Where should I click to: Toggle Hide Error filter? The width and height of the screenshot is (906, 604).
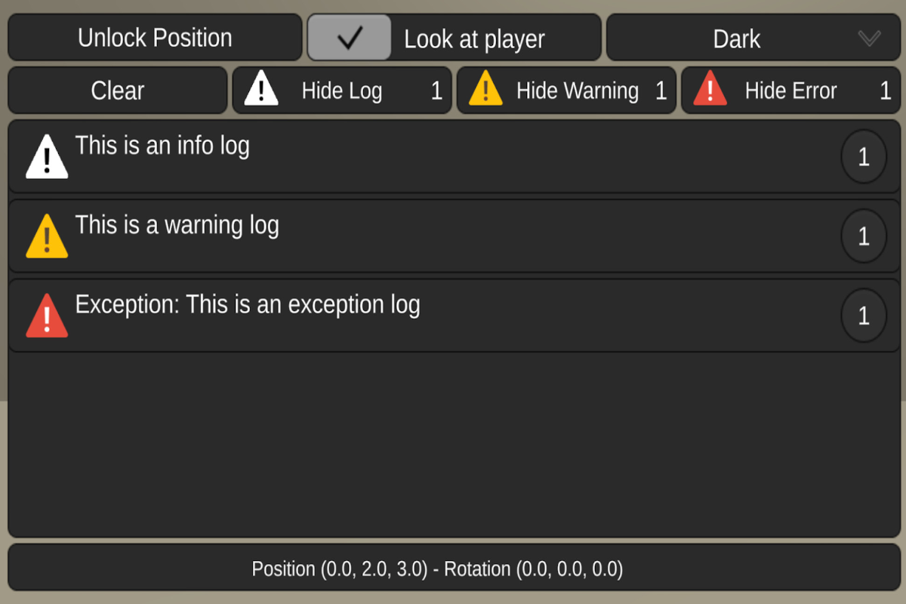pos(790,91)
